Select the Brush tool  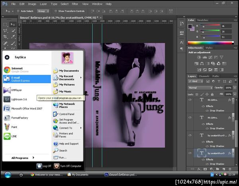(x=13, y=43)
